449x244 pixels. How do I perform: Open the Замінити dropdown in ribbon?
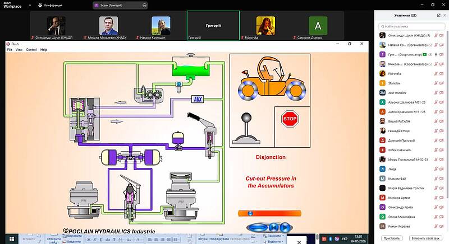[274, 236]
